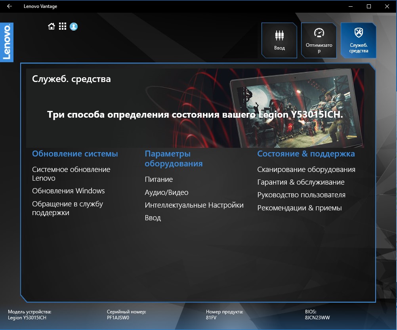
Task: Minimize the Lenovo Vantage window
Action: pos(351,6)
